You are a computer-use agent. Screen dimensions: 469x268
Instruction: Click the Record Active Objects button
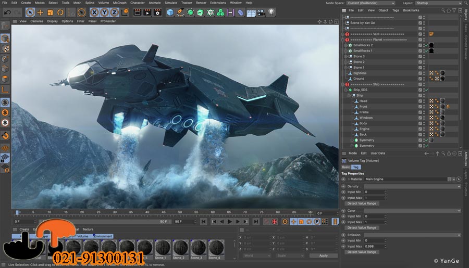coord(266,222)
